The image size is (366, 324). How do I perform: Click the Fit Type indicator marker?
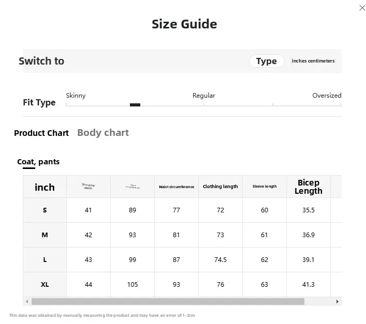coord(135,105)
